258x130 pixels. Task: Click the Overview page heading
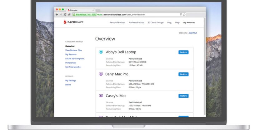pyautogui.click(x=105, y=39)
